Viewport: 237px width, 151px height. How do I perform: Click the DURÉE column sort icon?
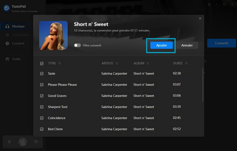coord(186,63)
